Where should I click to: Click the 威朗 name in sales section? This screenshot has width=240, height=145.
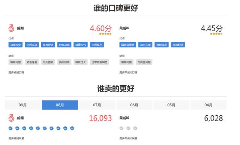click(20, 118)
